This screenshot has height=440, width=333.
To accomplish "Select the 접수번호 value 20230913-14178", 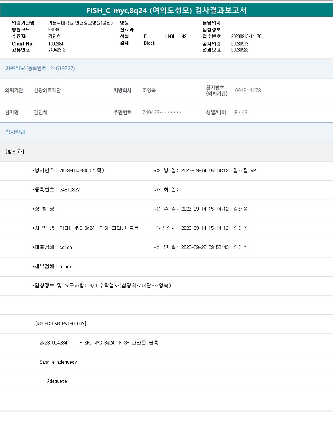I will click(x=246, y=36).
